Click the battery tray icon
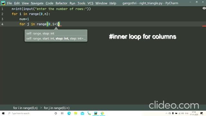Screen dimensions: 206x116 176,113
